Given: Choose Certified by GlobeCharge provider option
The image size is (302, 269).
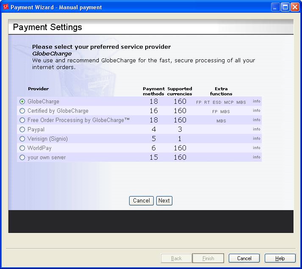Looking at the screenshot, I should [22, 111].
